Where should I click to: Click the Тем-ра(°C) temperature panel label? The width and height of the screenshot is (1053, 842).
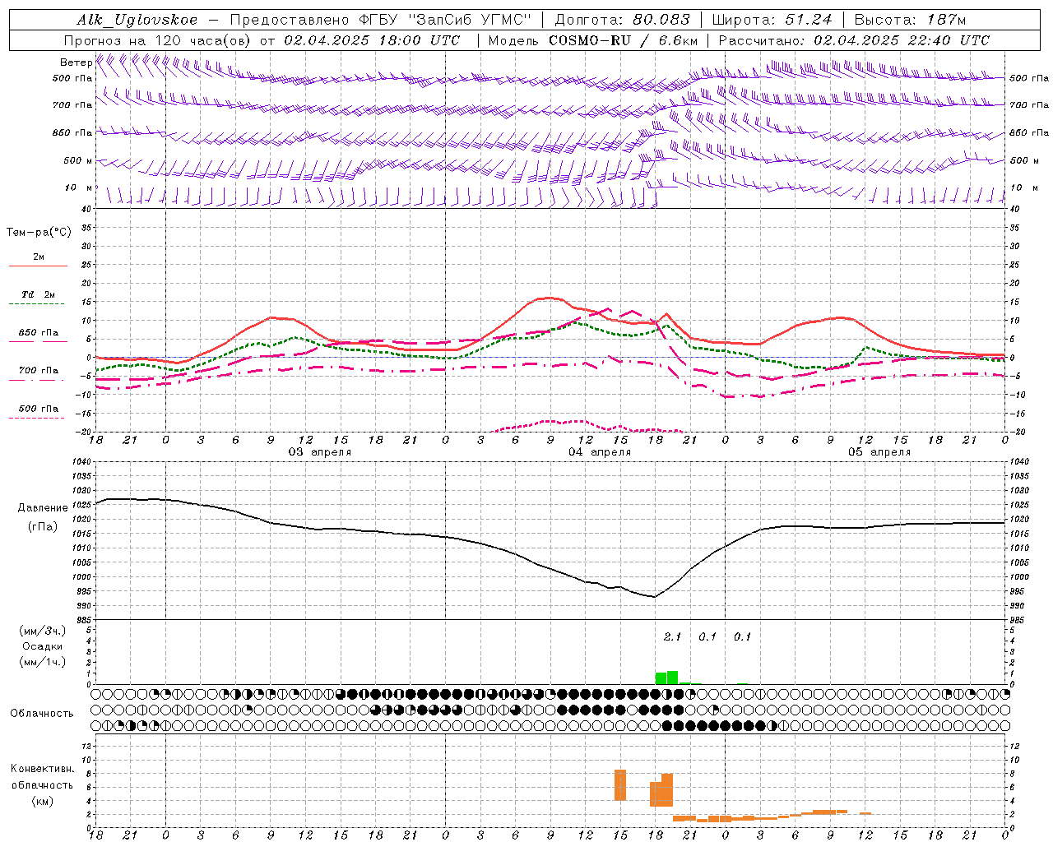[39, 233]
